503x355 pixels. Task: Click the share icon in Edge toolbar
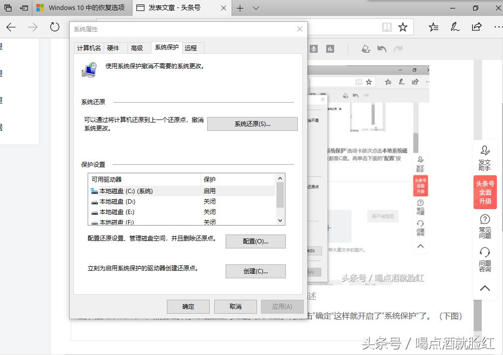[477, 27]
